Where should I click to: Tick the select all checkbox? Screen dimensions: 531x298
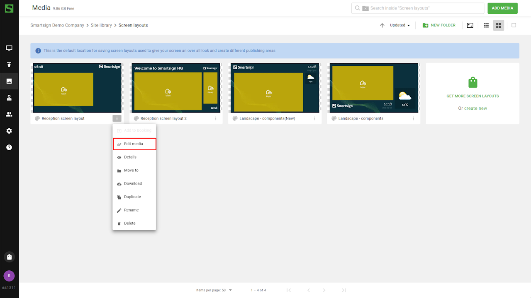click(514, 25)
